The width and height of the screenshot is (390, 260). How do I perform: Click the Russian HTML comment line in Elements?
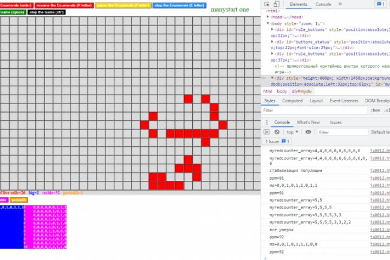pyautogui.click(x=332, y=69)
